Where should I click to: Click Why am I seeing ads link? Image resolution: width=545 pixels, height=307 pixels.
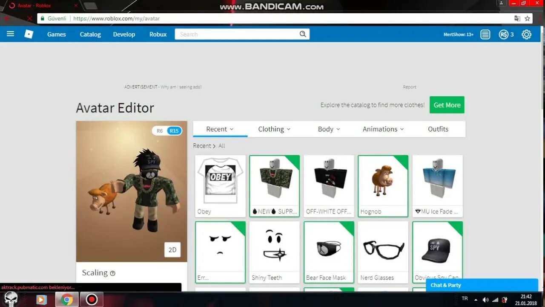(181, 87)
